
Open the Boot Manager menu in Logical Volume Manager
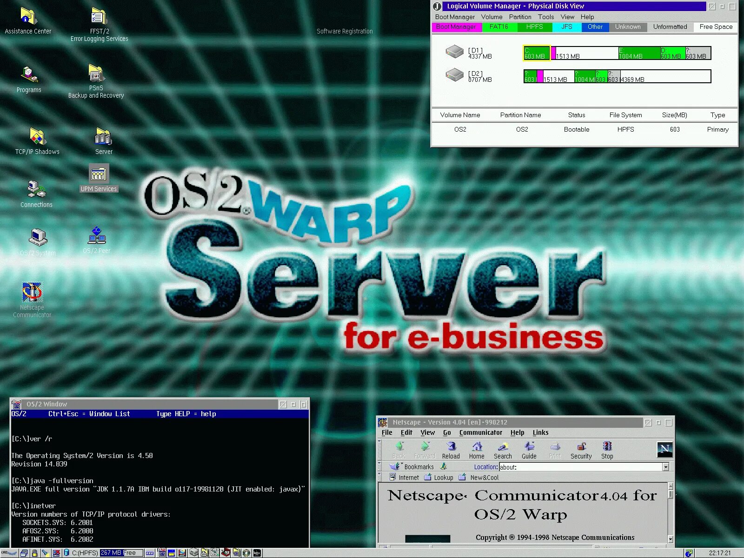coord(455,17)
